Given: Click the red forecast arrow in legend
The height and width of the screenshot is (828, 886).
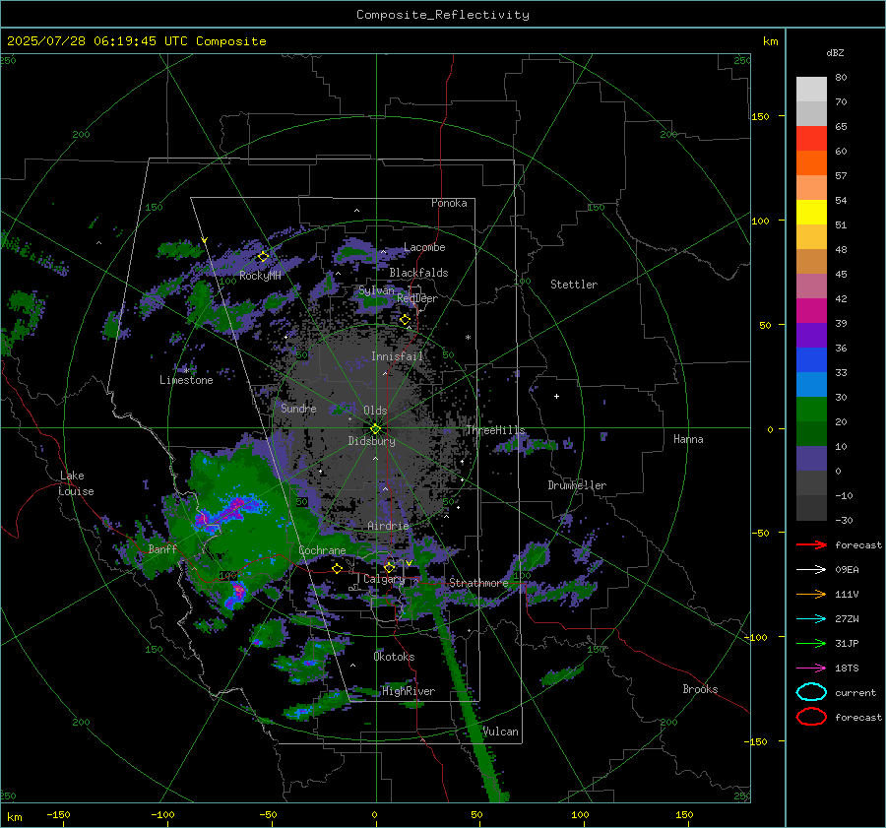Looking at the screenshot, I should pyautogui.click(x=811, y=544).
